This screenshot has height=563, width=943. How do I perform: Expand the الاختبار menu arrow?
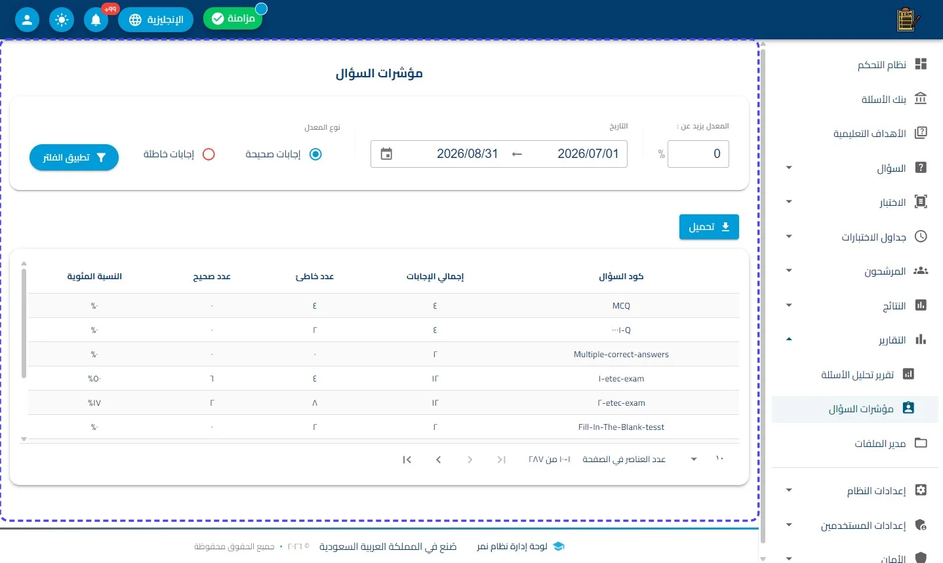pos(789,202)
